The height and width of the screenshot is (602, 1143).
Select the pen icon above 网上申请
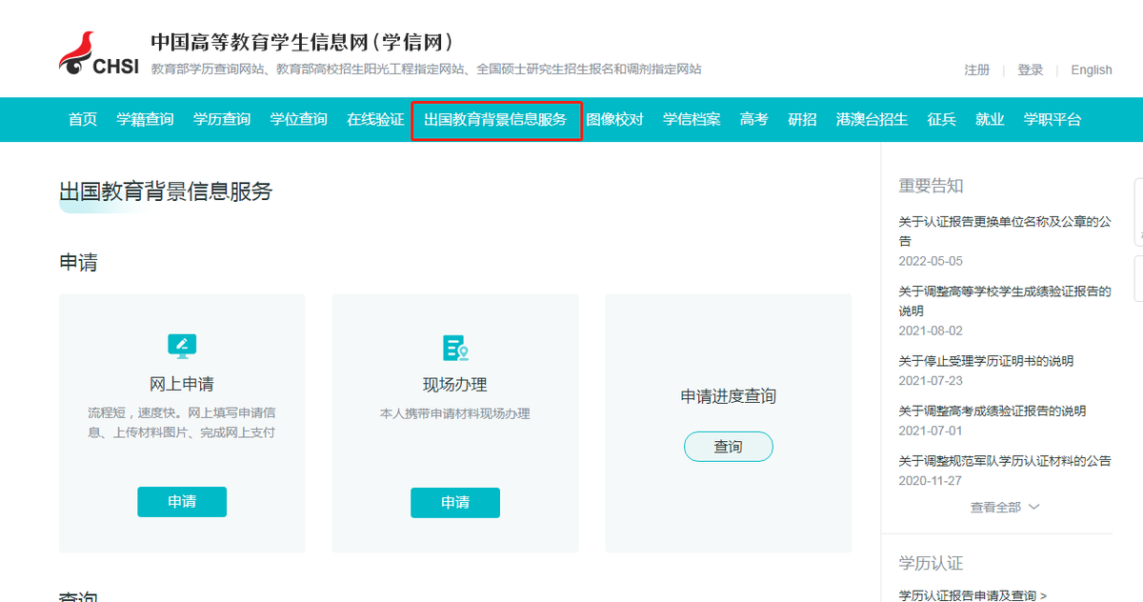pyautogui.click(x=181, y=346)
